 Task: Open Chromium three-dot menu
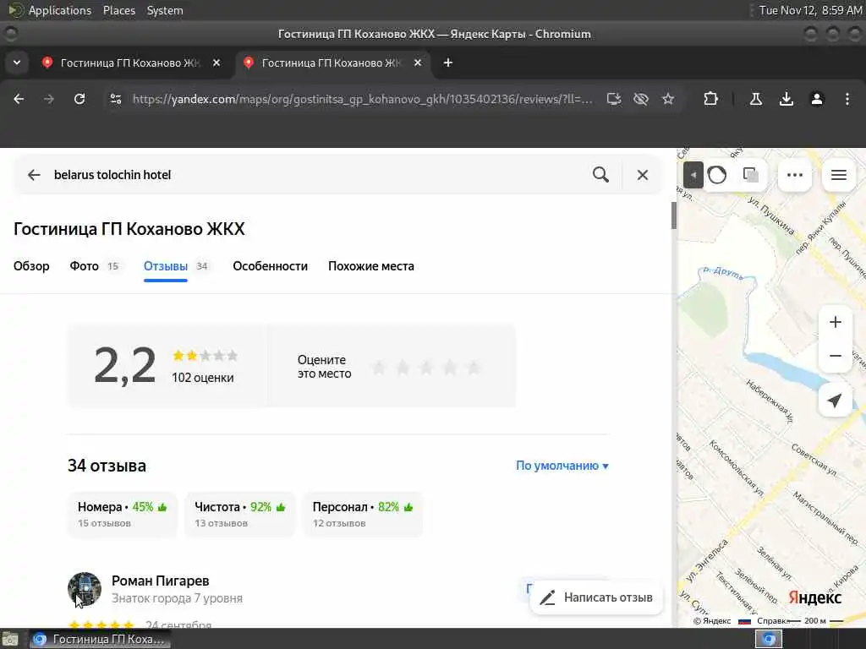847,99
